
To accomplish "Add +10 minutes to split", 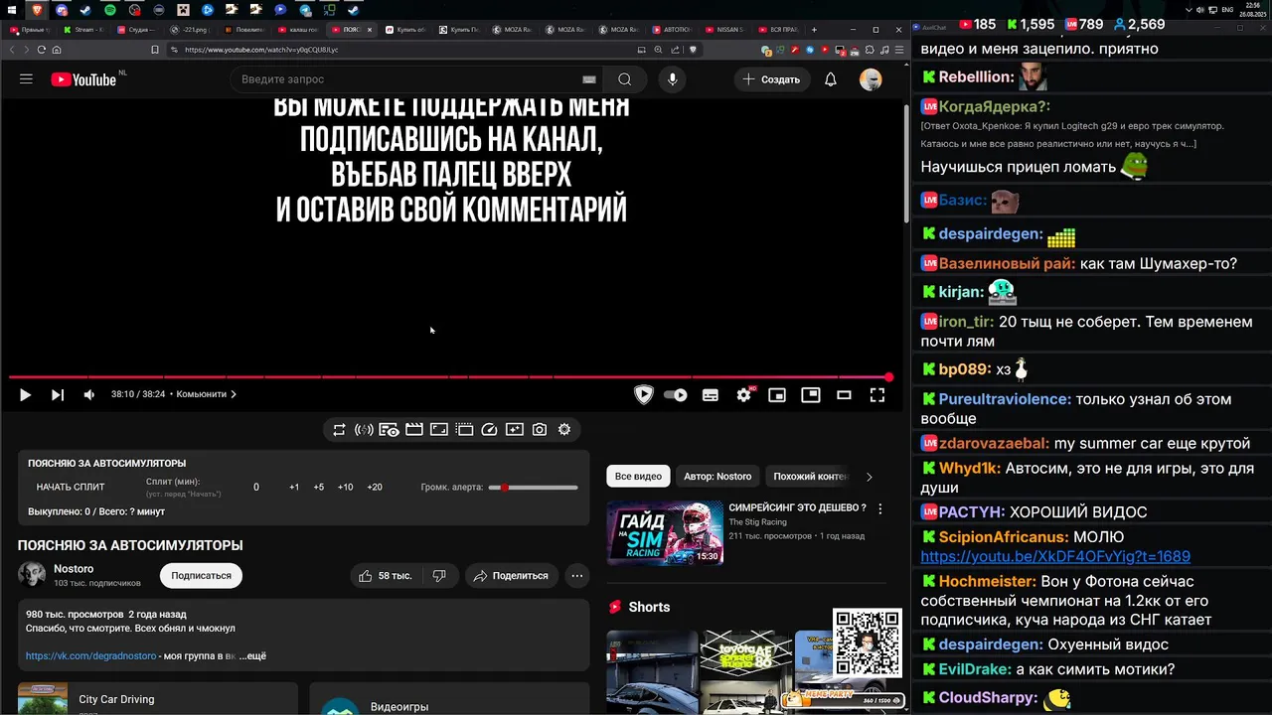I will pyautogui.click(x=345, y=487).
